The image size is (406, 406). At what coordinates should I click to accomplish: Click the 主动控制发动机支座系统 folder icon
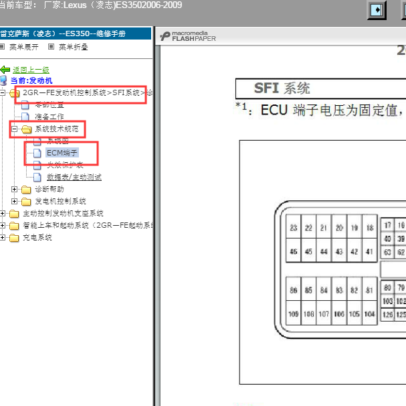coord(14,214)
